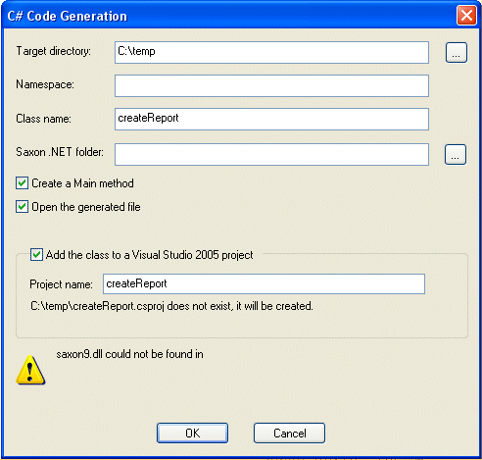Dismiss the dialog with Cancel
482x460 pixels.
click(289, 434)
